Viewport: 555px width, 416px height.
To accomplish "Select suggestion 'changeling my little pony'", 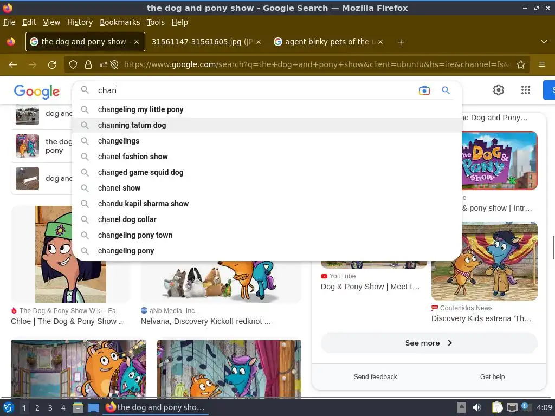I will (267, 109).
